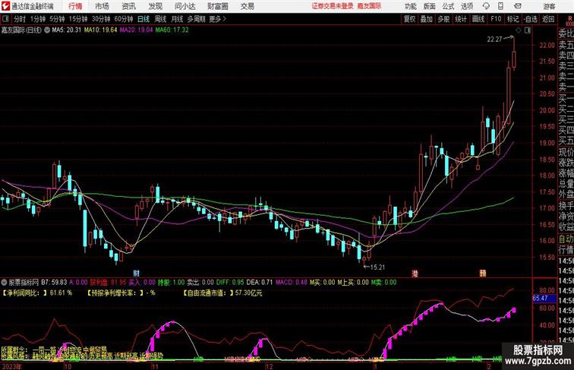Viewport: 574px width, 370px height.
Task: Select the 15分钟 period
Action: pyautogui.click(x=78, y=19)
